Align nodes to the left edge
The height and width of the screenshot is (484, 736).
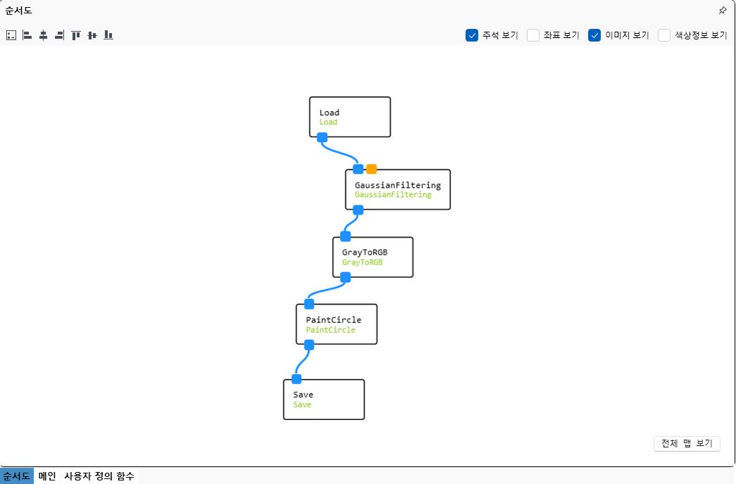[x=27, y=35]
